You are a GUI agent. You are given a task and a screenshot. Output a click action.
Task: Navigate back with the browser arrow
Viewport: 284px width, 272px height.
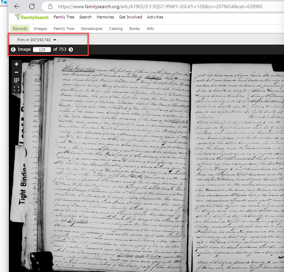pyautogui.click(x=17, y=6)
